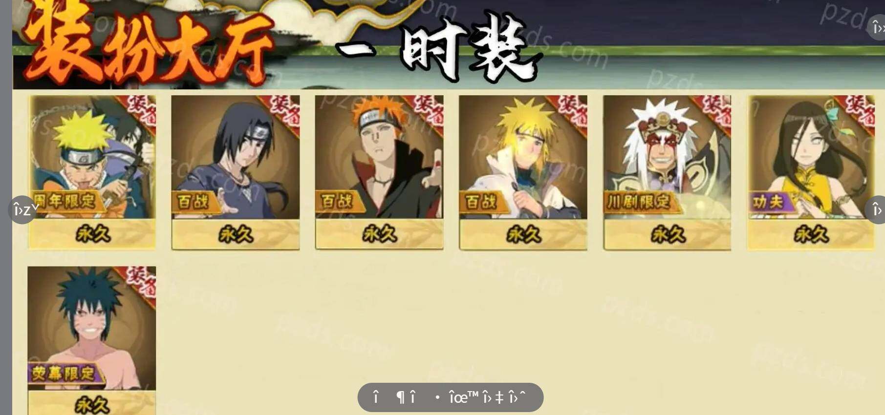
Task: Click 永久 label under Minato card
Action: [523, 235]
